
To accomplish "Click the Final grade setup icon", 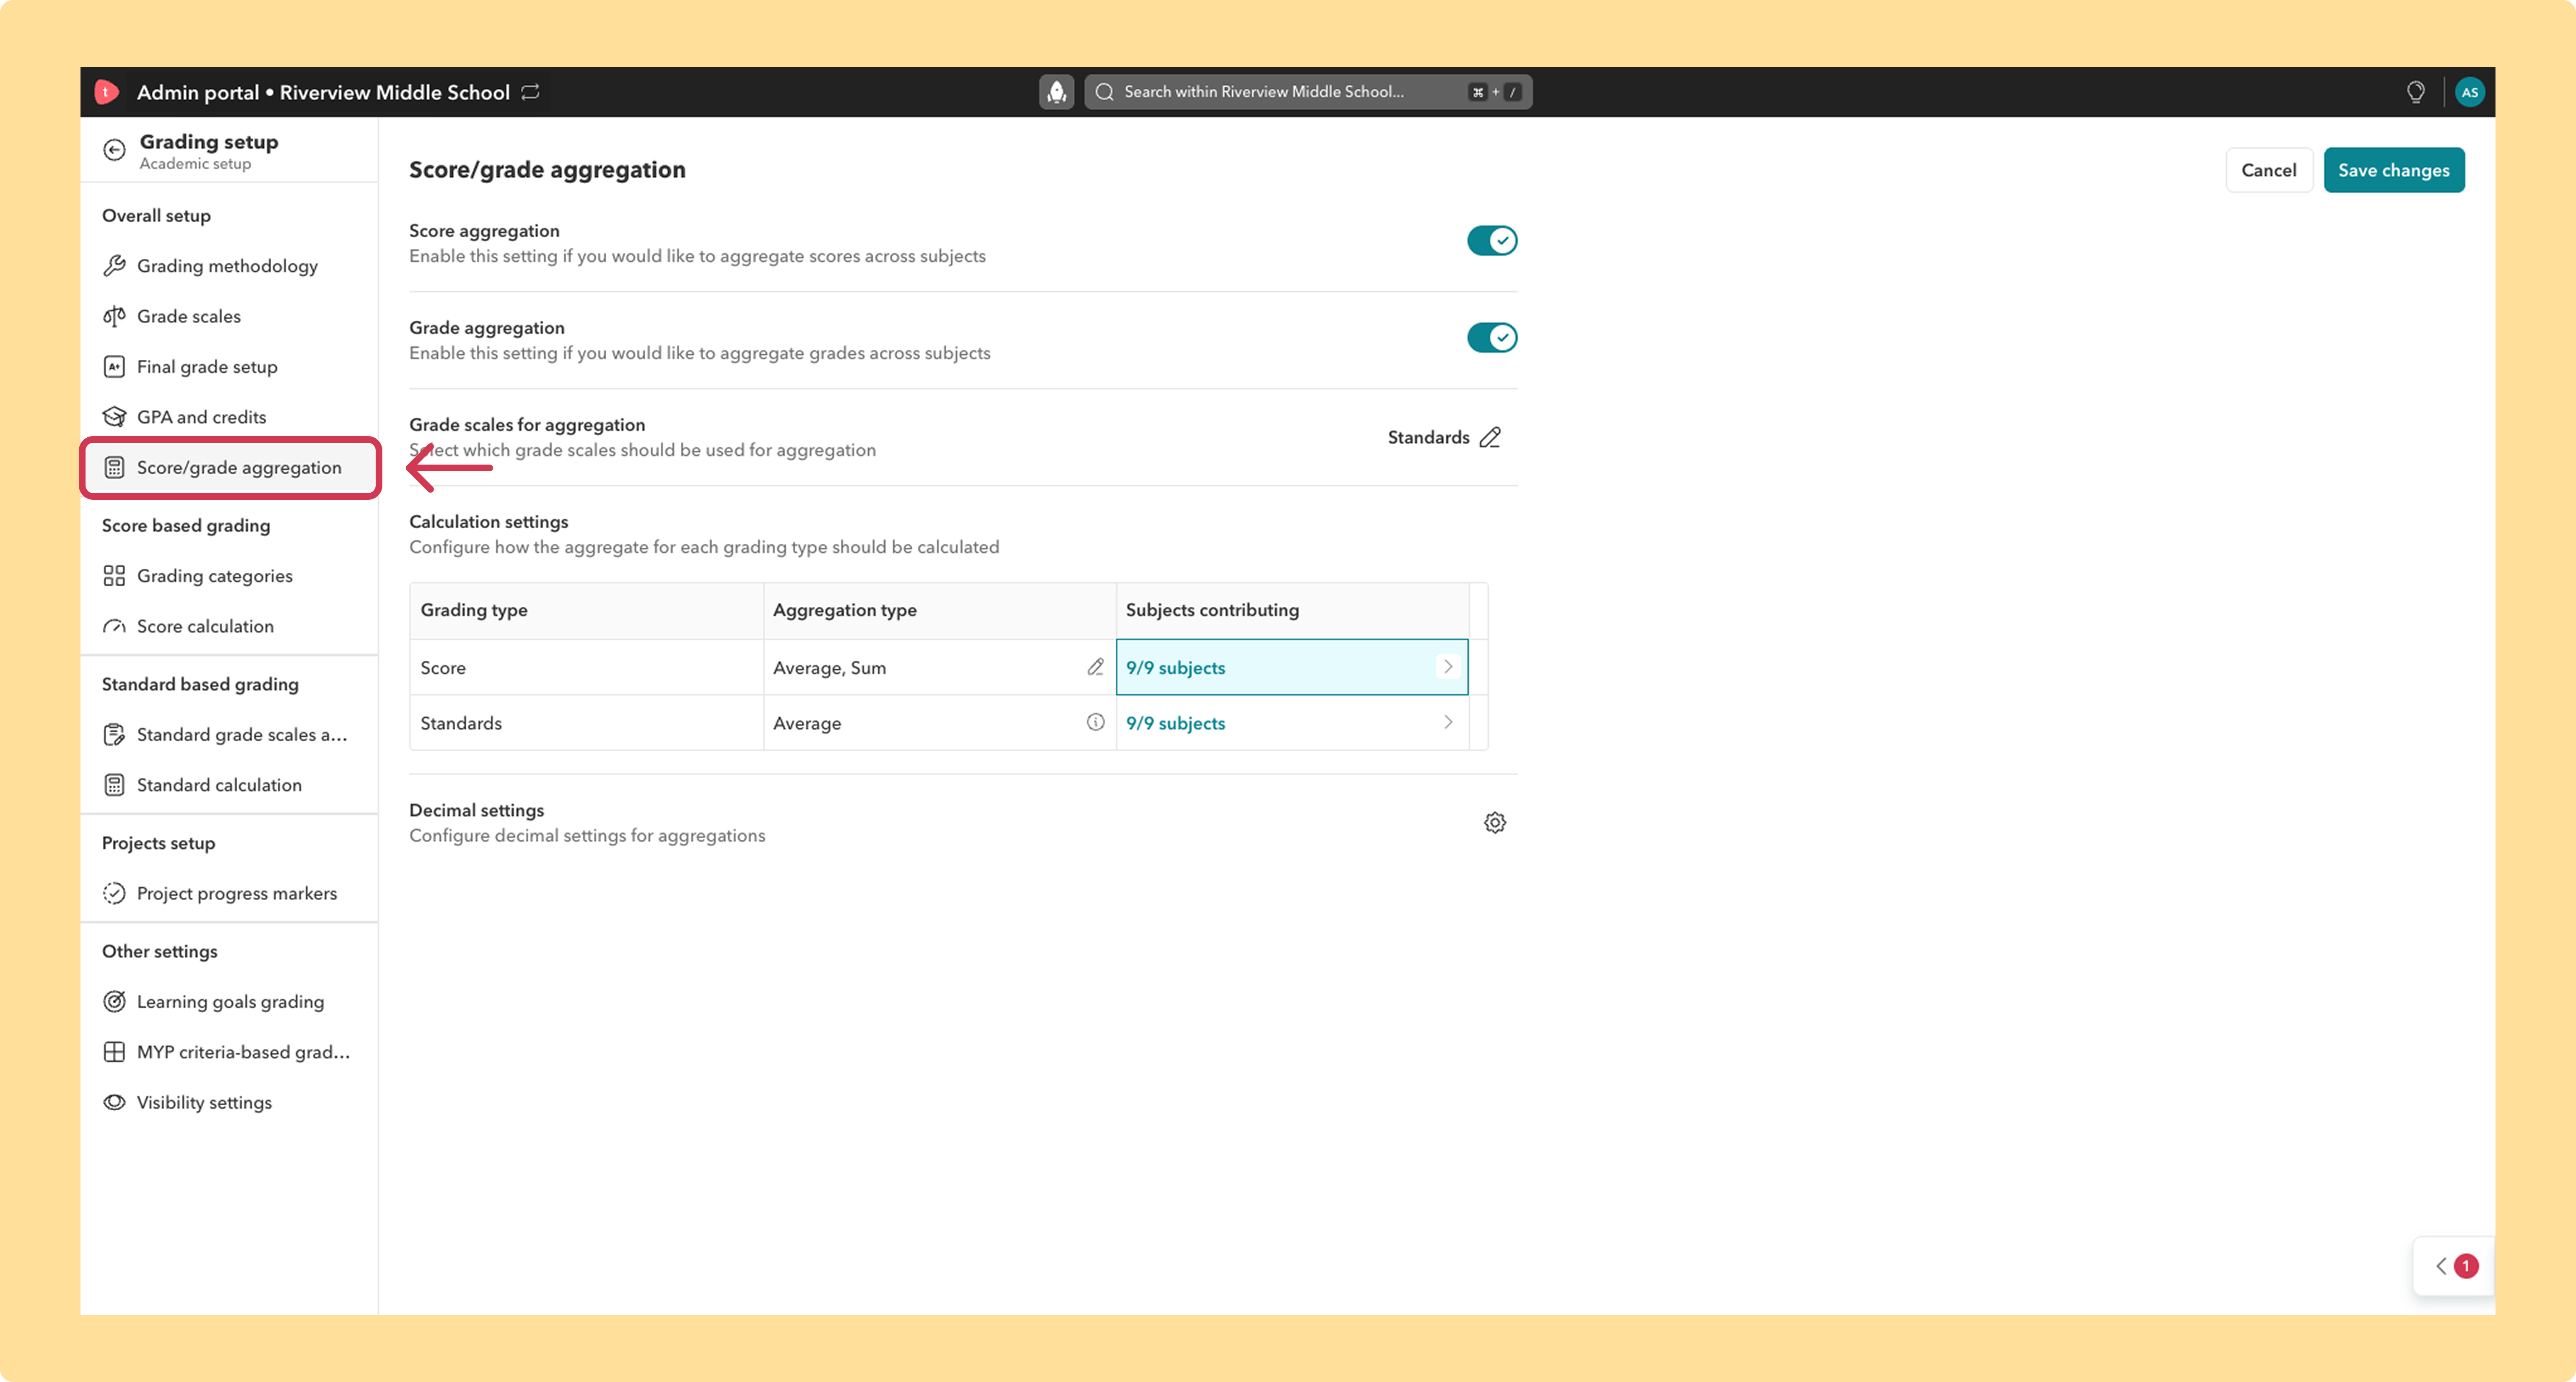I will pos(115,367).
